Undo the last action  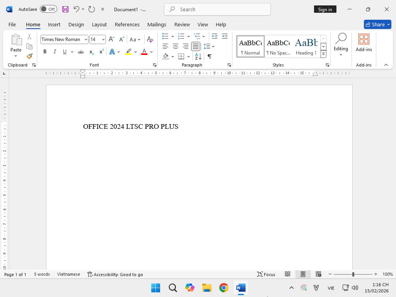(76, 9)
